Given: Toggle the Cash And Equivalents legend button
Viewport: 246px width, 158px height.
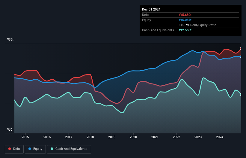Looking at the screenshot, I should click(69, 149).
